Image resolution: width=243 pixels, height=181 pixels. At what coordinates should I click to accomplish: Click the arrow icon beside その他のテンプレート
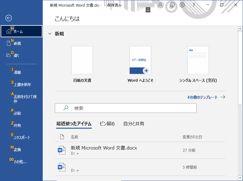[x=223, y=97]
